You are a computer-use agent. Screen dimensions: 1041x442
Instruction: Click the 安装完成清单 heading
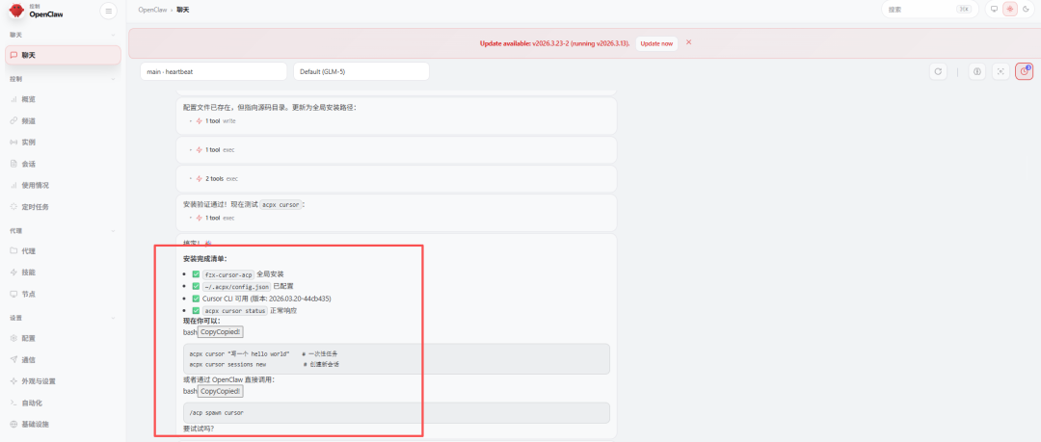pos(205,259)
